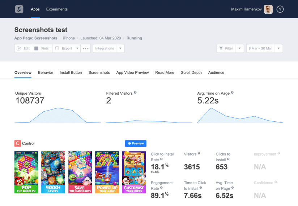Click info icon next to Avg. Time on Page

[x=232, y=93]
